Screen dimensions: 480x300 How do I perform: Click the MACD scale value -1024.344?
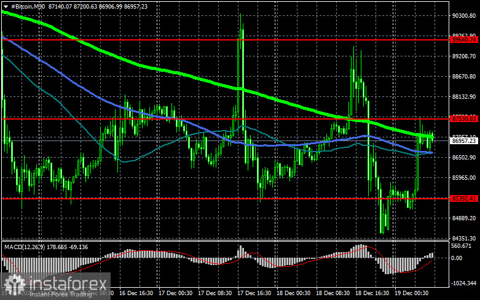(x=463, y=283)
